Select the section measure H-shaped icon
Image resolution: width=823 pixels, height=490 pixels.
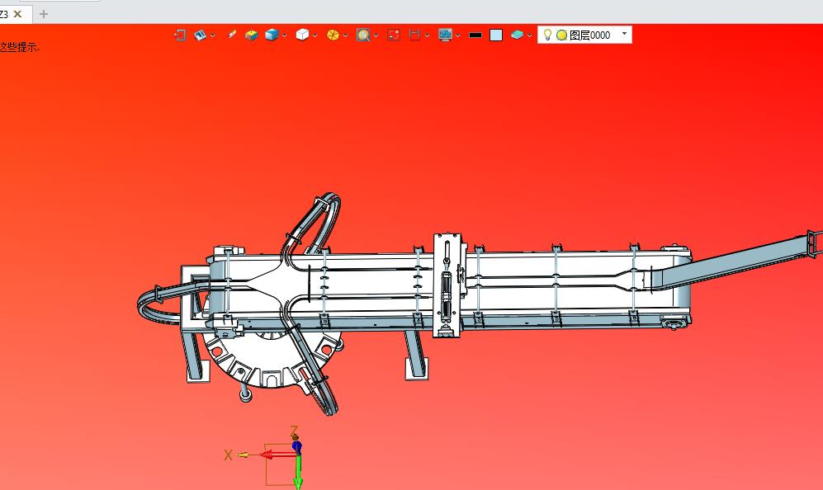414,35
